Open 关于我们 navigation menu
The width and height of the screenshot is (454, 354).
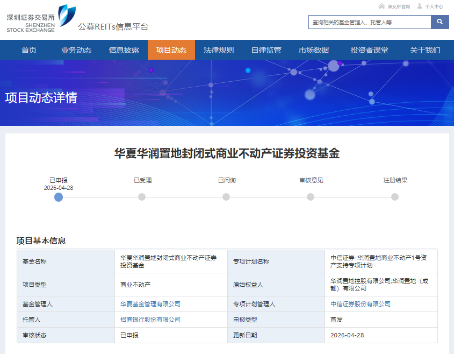(425, 50)
